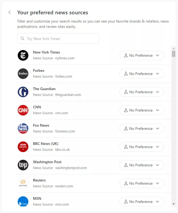The width and height of the screenshot is (178, 213).
Task: Click the Reuters logo icon
Action: [23, 183]
